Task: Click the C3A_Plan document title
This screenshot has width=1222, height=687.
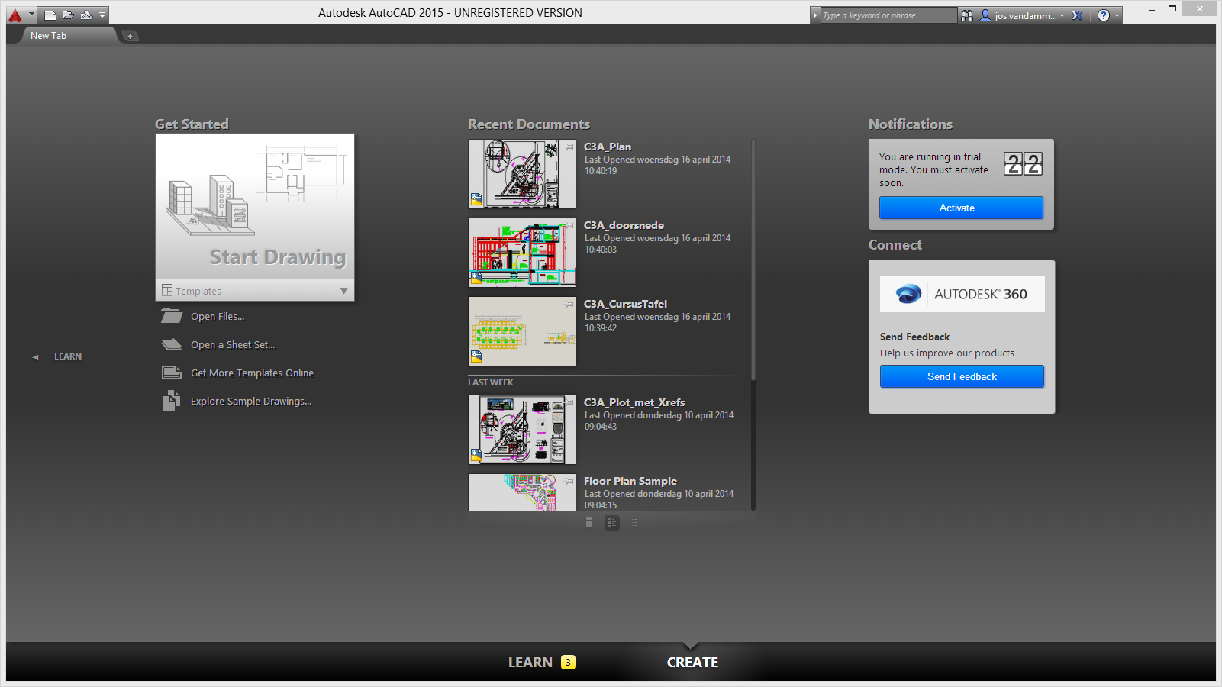Action: pyautogui.click(x=608, y=147)
